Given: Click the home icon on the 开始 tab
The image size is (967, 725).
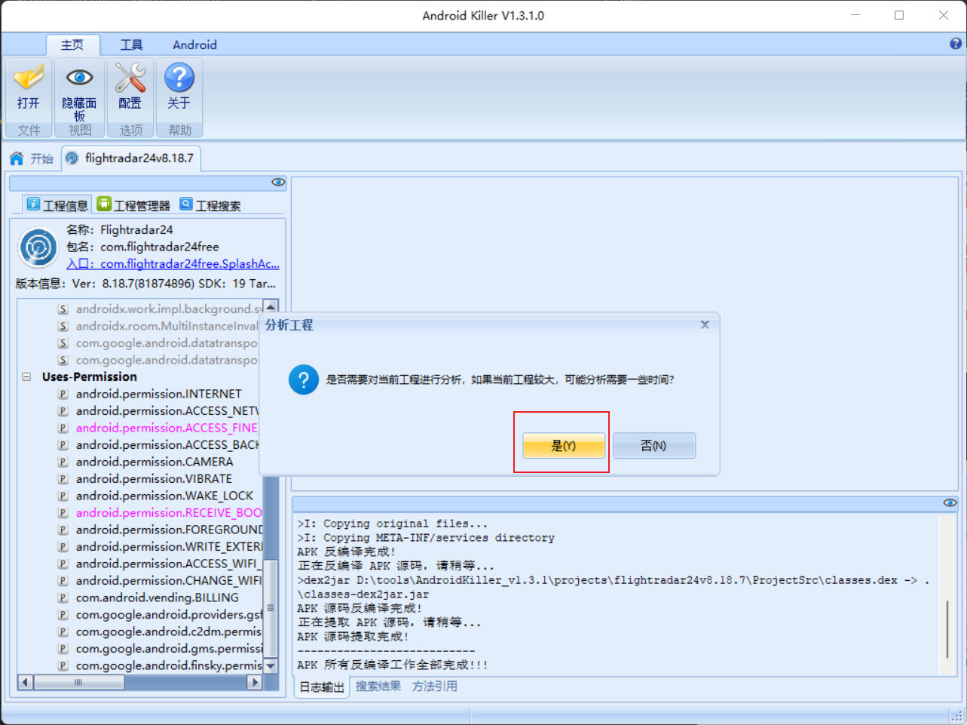Looking at the screenshot, I should pos(15,158).
